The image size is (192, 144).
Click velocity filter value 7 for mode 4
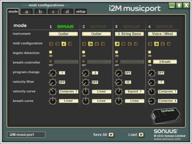tap(161, 82)
